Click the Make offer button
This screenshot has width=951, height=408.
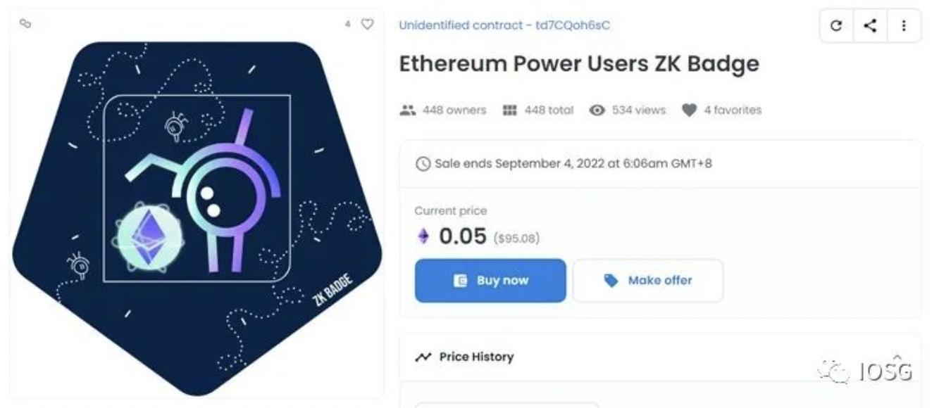648,281
